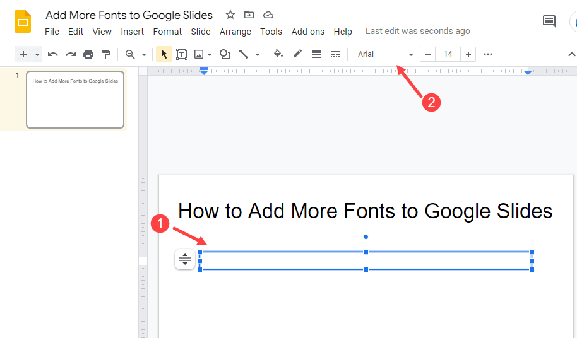Open the Edit menu

(75, 32)
